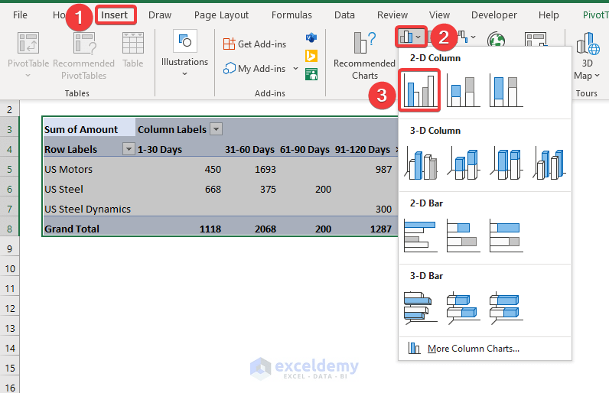
Task: Switch to the Formulas tab
Action: click(x=291, y=15)
